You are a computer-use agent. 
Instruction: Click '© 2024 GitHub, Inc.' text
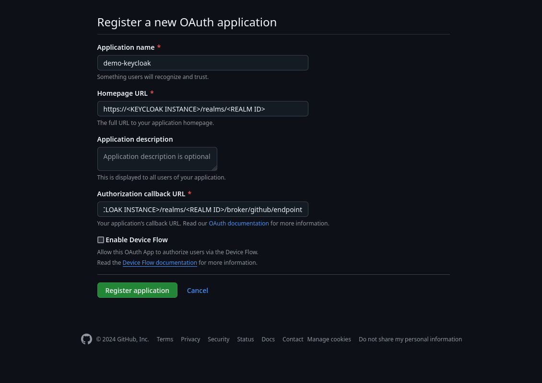click(x=123, y=339)
